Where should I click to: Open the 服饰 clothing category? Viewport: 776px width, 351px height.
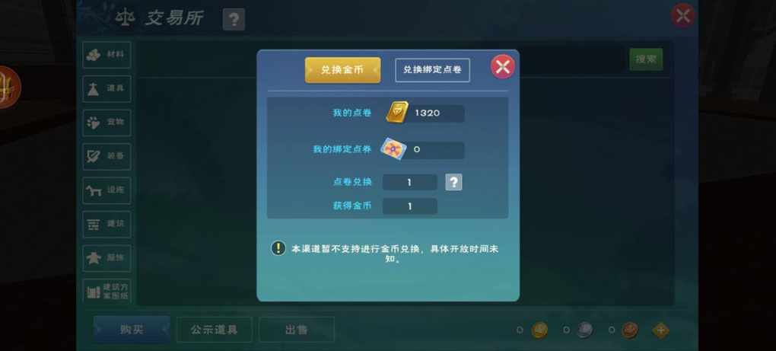[107, 258]
